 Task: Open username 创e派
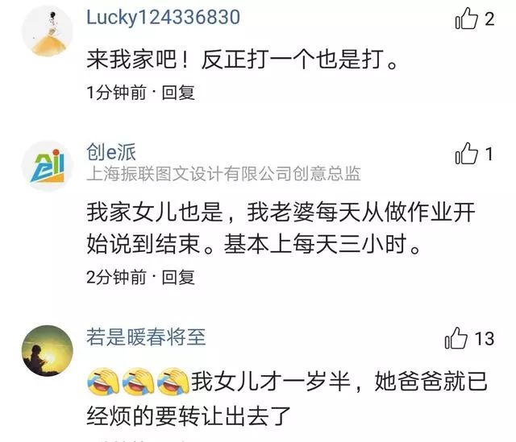[x=111, y=152]
